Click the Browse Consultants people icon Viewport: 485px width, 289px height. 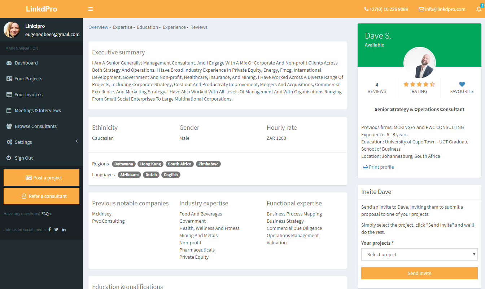9,126
